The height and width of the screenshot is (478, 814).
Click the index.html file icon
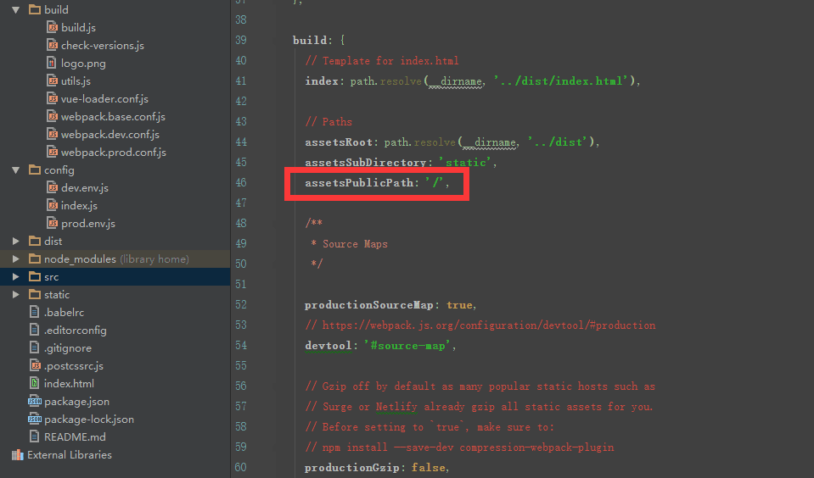[34, 383]
